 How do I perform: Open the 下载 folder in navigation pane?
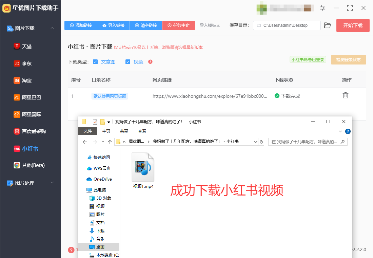pos(97,231)
